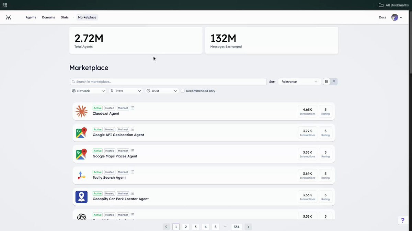Open the browser apps grid icon

point(5,5)
